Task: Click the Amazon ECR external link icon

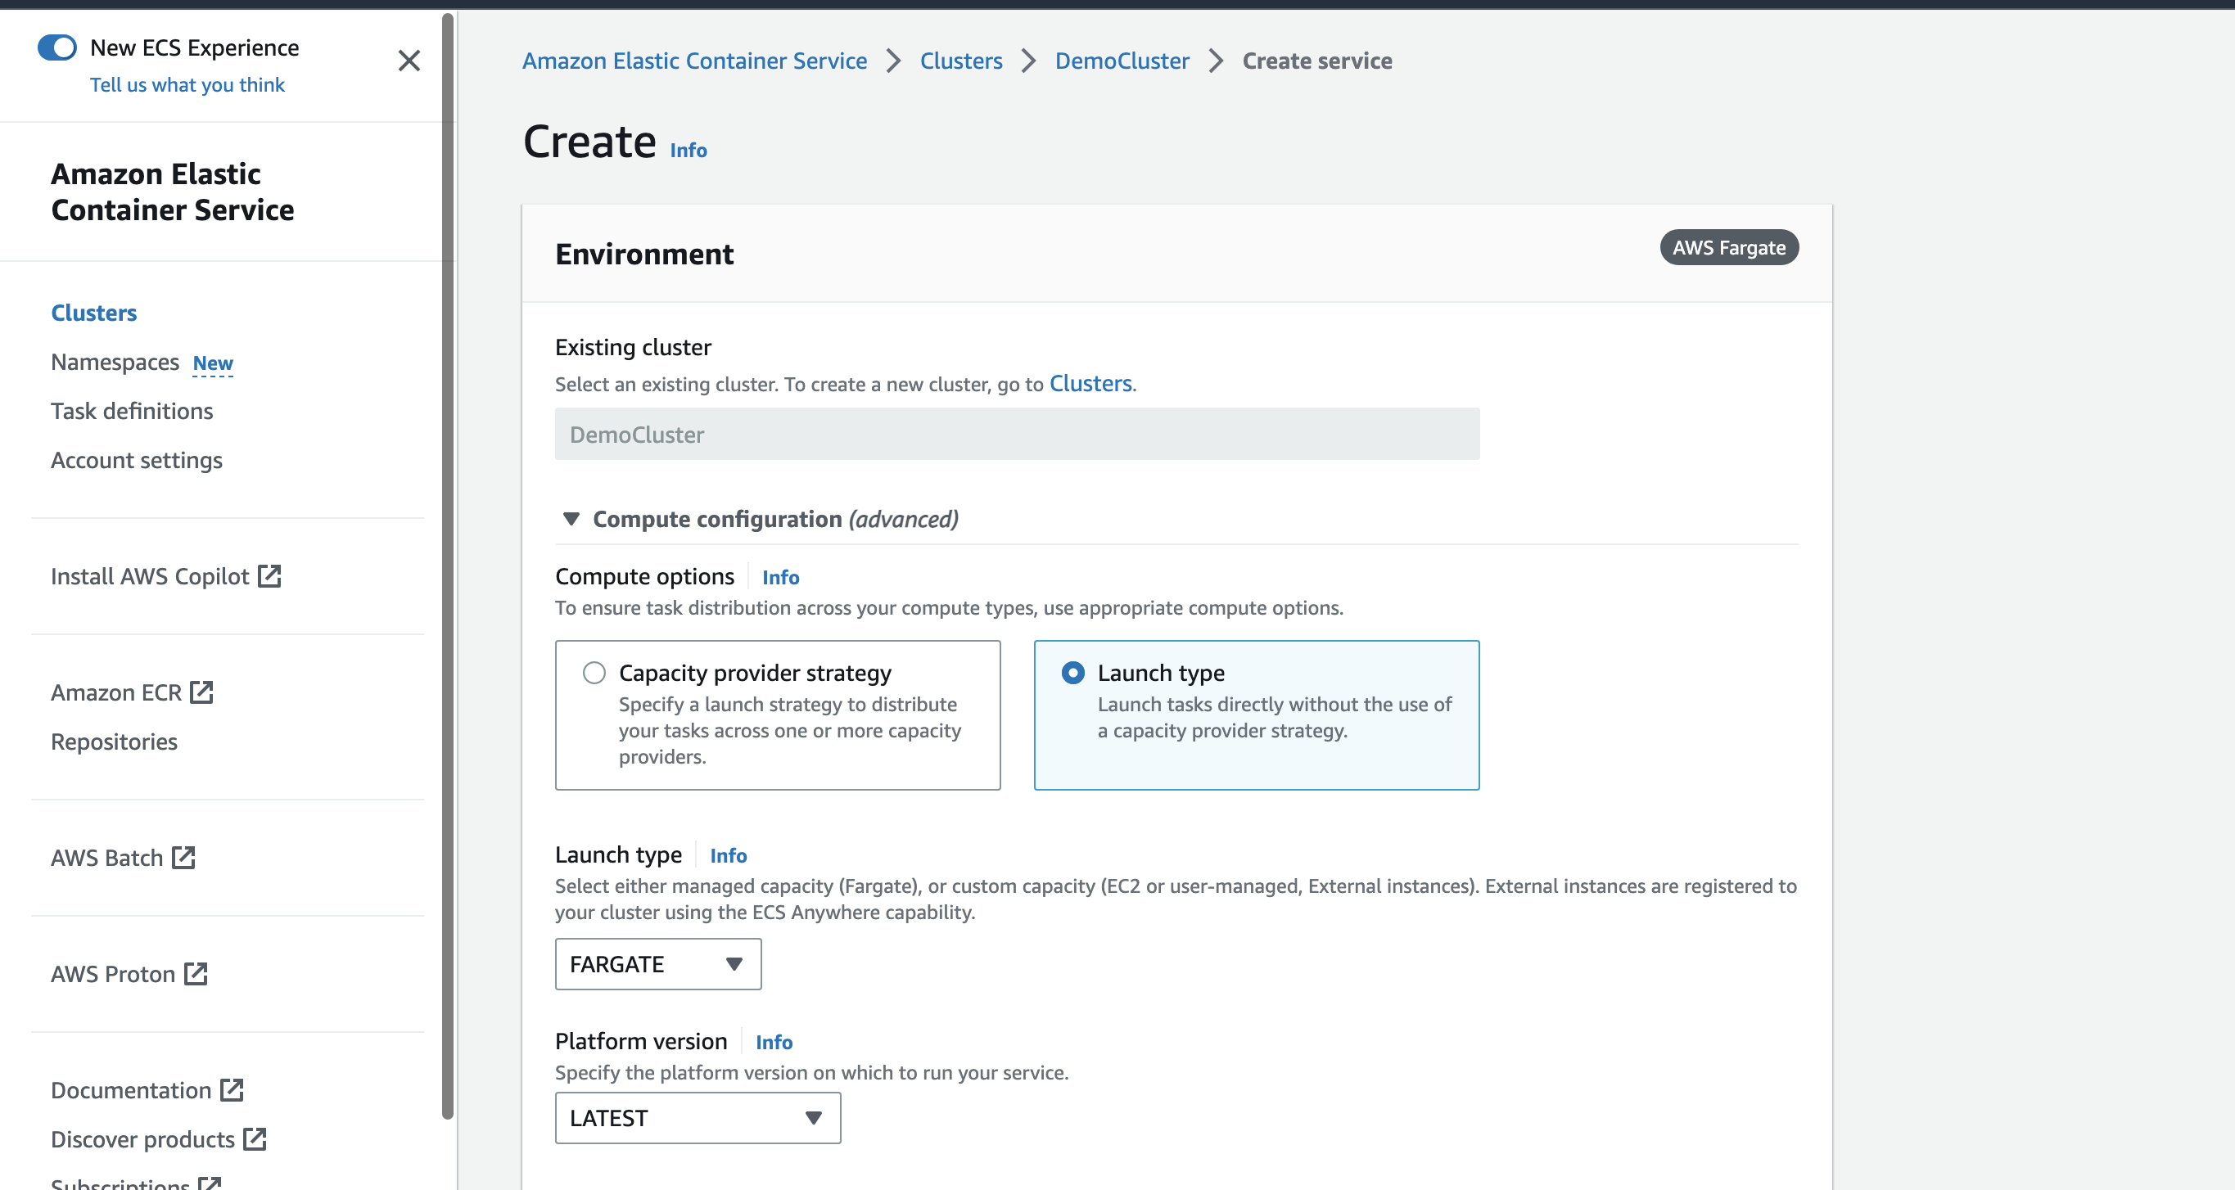Action: coord(201,692)
